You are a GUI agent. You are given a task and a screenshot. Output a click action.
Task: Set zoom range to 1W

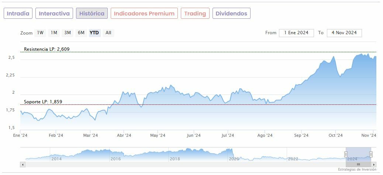[x=40, y=33]
